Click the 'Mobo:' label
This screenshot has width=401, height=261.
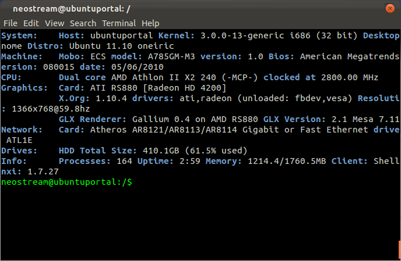click(72, 56)
